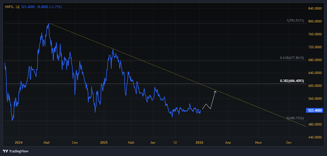Click the Fibonacci label 0.618(677.8615)
This screenshot has height=156, width=327.
pos(292,58)
